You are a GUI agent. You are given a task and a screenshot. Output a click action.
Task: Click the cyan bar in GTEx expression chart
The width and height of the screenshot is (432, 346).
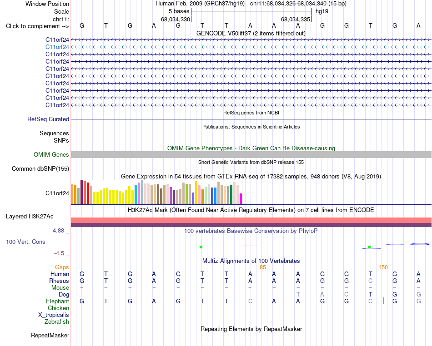coord(136,194)
